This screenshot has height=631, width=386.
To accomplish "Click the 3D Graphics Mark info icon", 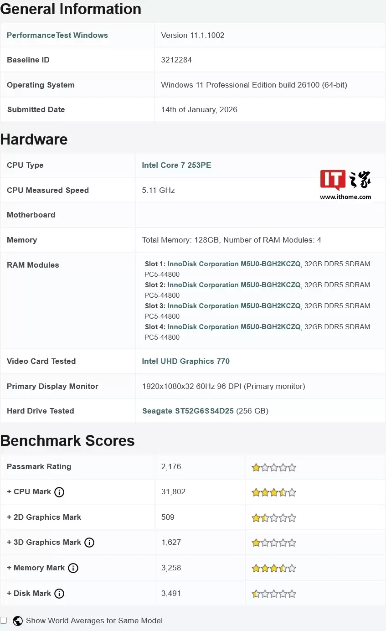I will pyautogui.click(x=89, y=542).
